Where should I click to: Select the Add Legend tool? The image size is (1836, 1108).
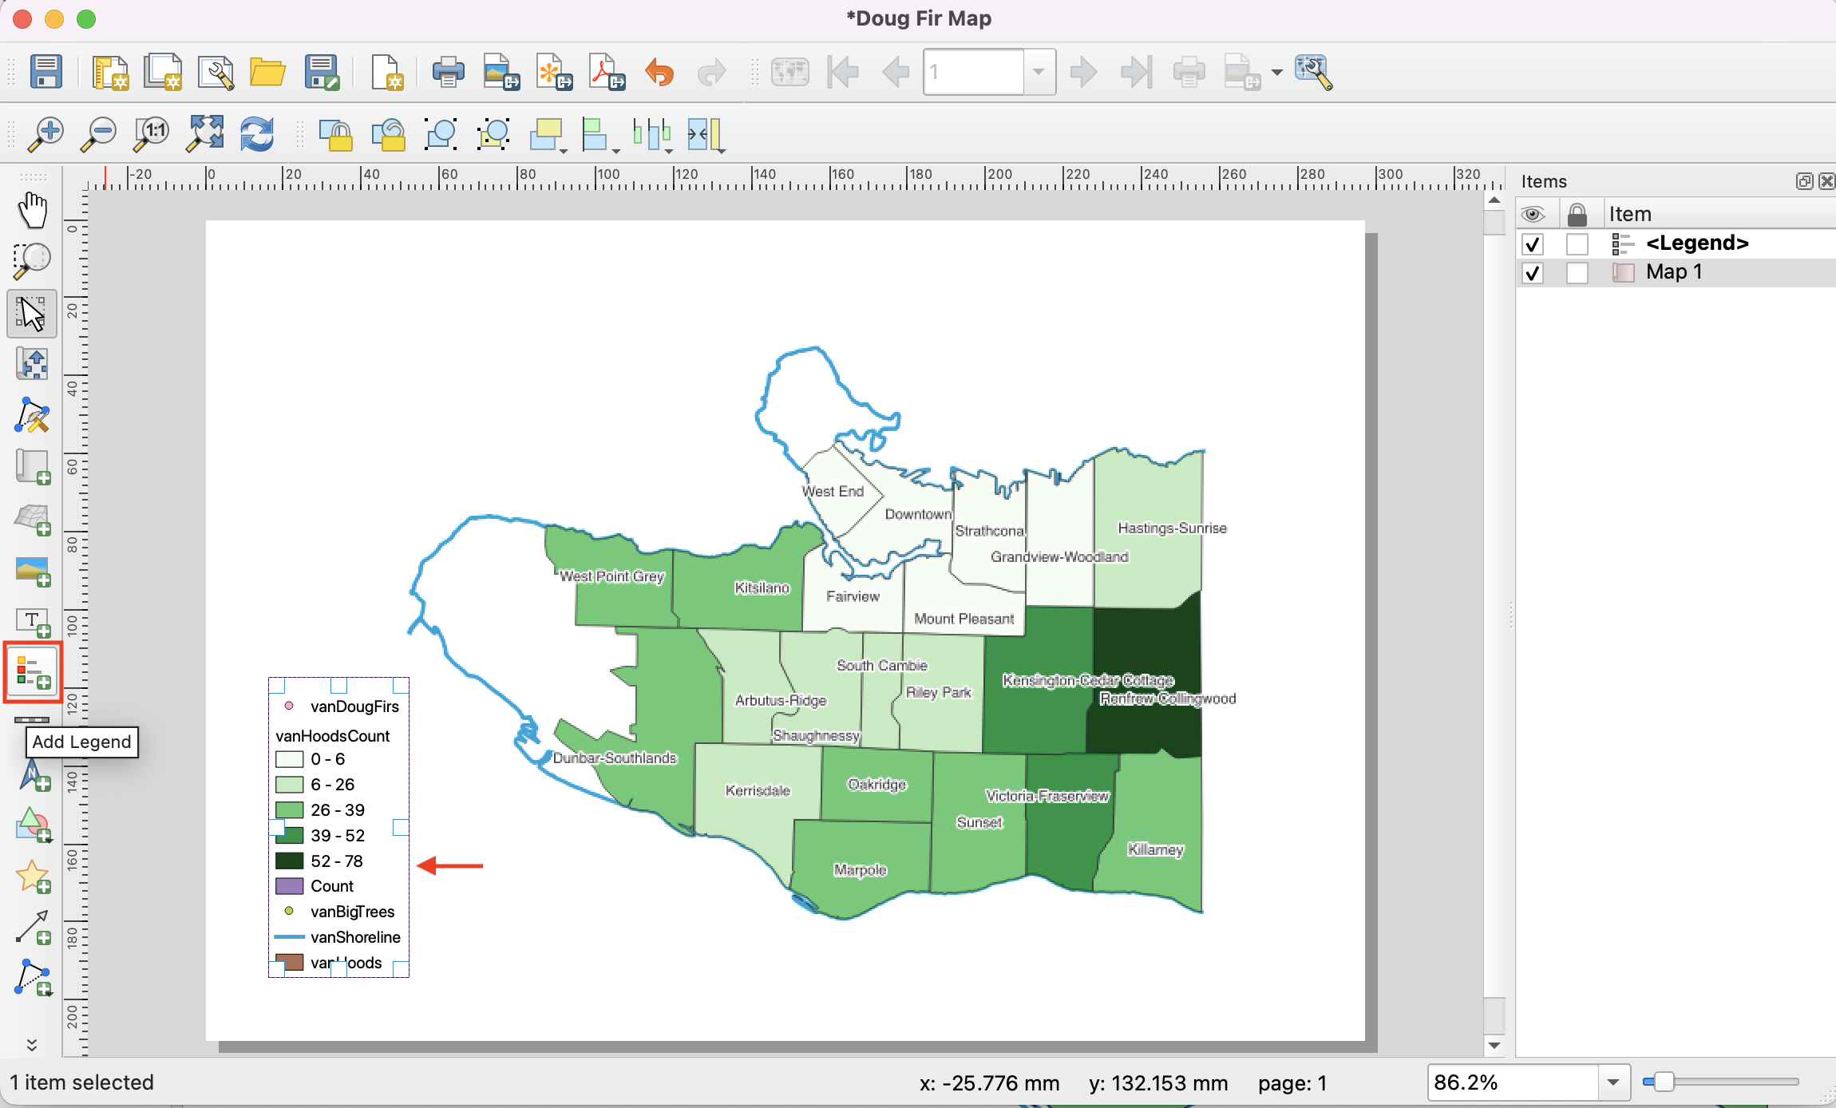[33, 671]
